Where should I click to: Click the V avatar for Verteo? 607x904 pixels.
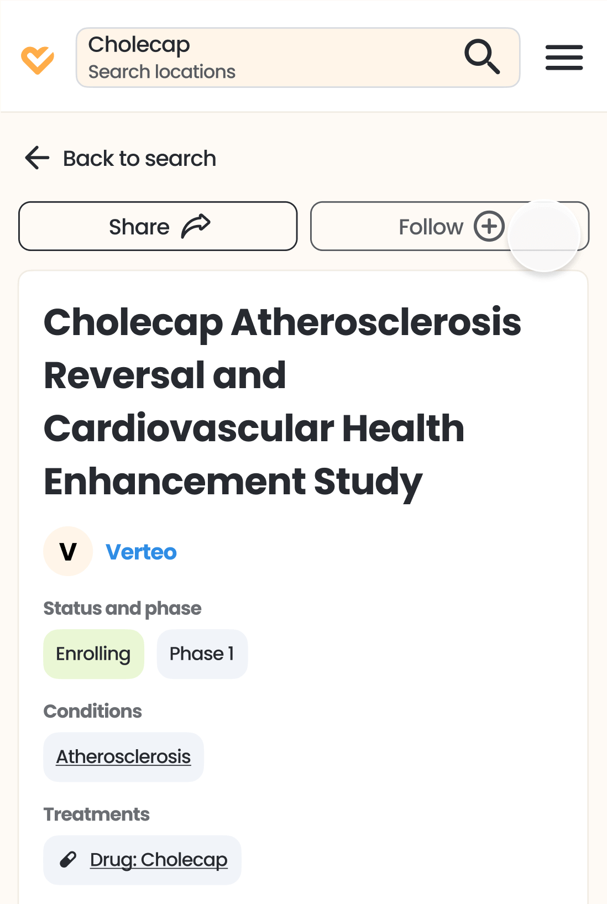pos(68,551)
